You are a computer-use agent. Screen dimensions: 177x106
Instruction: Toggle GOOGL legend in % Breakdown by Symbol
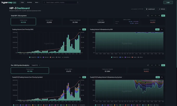tap(110, 105)
